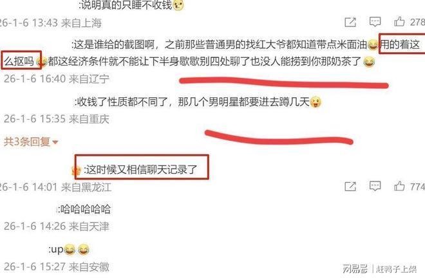This screenshot has width=425, height=278.
Task: Click the 赶鸭子上架 author watermark
Action: [397, 269]
